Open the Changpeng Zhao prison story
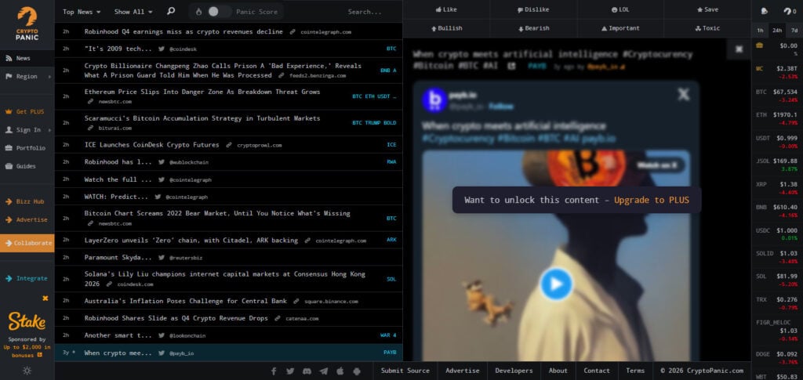Image resolution: width=803 pixels, height=380 pixels. pos(223,71)
